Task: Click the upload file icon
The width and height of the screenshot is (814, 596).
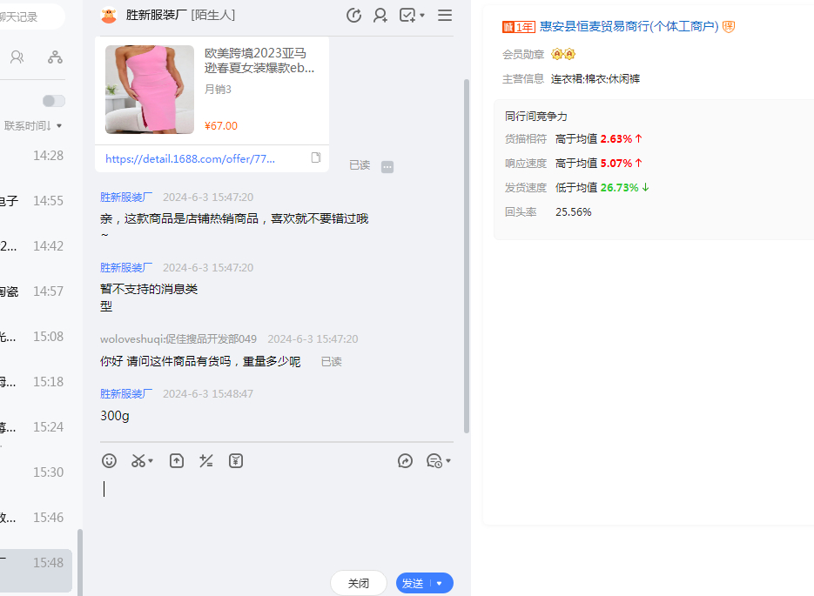Action: (177, 461)
